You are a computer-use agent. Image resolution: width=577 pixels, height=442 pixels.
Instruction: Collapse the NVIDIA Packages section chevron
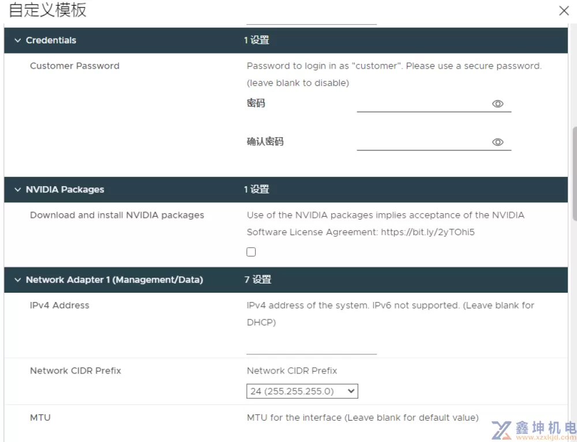pyautogui.click(x=17, y=190)
